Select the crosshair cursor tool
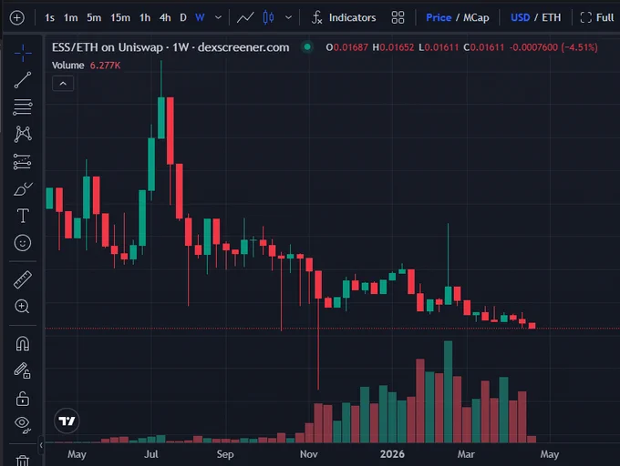This screenshot has height=466, width=620. click(x=23, y=53)
